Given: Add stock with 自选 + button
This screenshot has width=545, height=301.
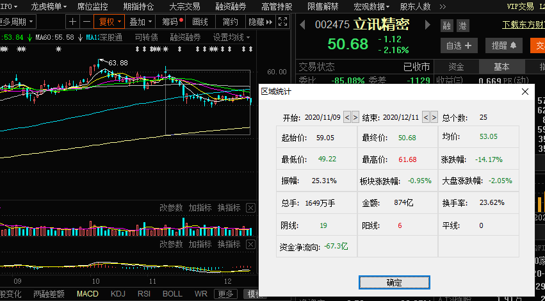Looking at the screenshot, I should [x=459, y=45].
